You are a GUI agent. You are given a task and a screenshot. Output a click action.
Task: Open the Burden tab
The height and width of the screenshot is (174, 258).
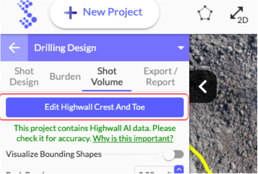pyautogui.click(x=65, y=76)
